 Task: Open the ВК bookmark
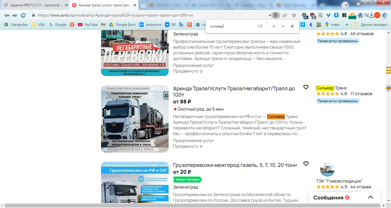pos(170,25)
